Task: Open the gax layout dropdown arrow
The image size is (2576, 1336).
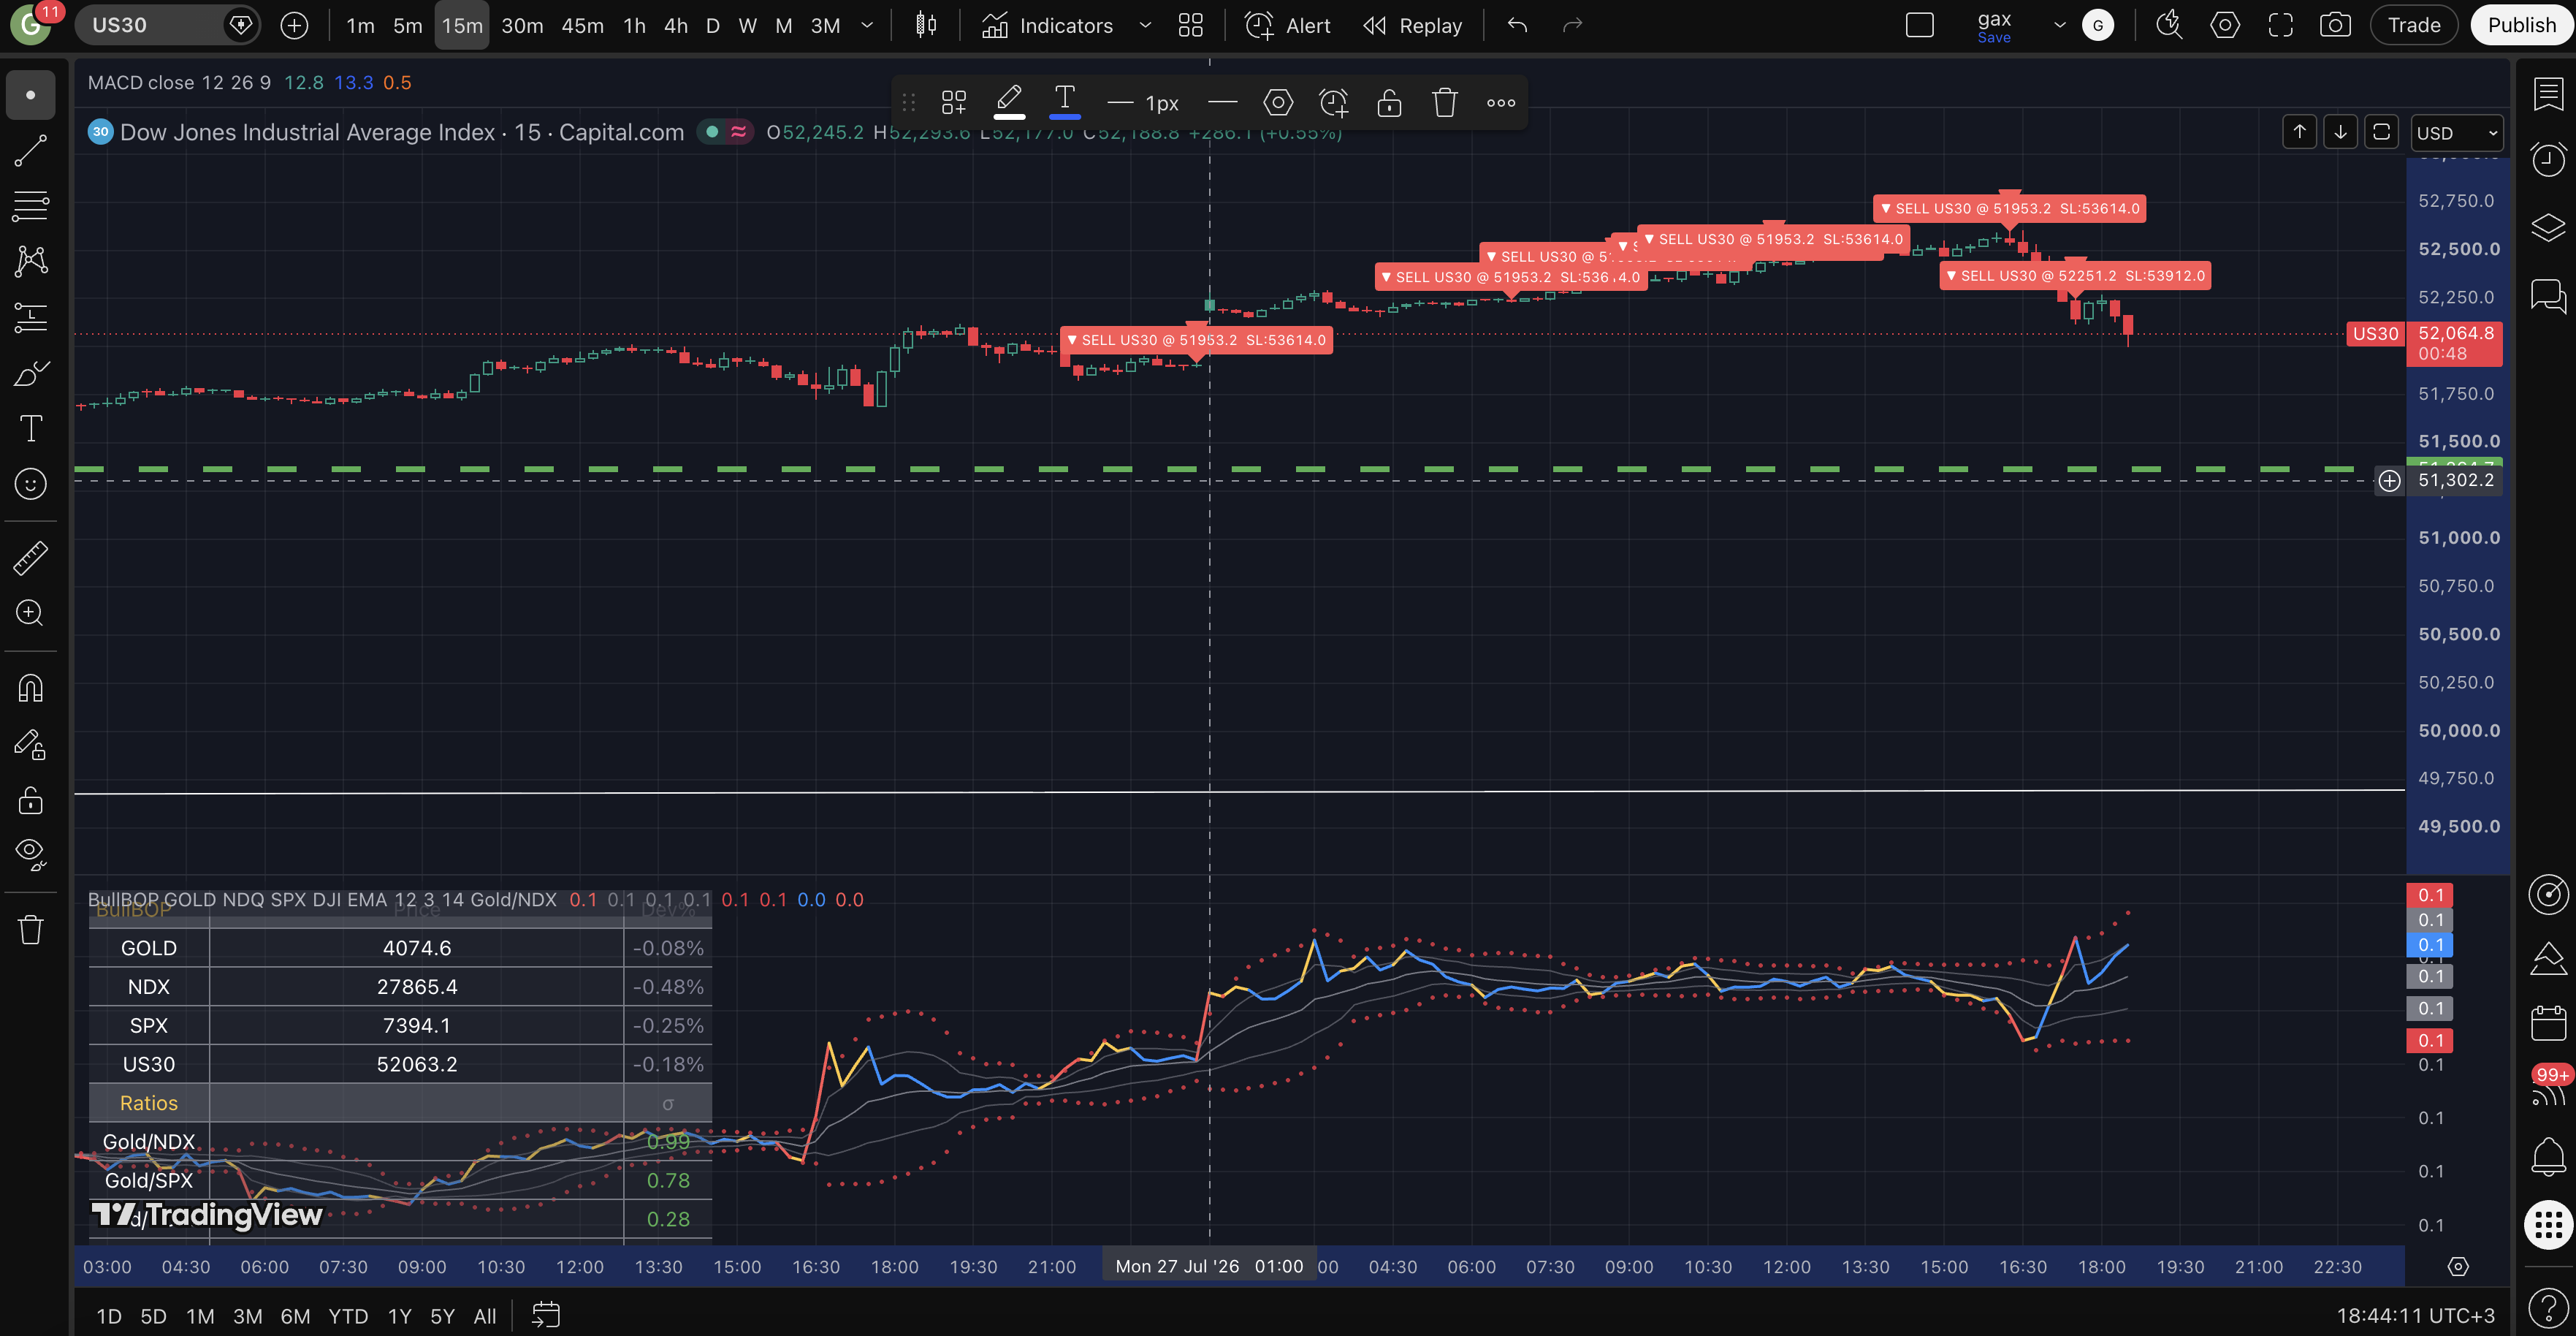Action: 2059,25
